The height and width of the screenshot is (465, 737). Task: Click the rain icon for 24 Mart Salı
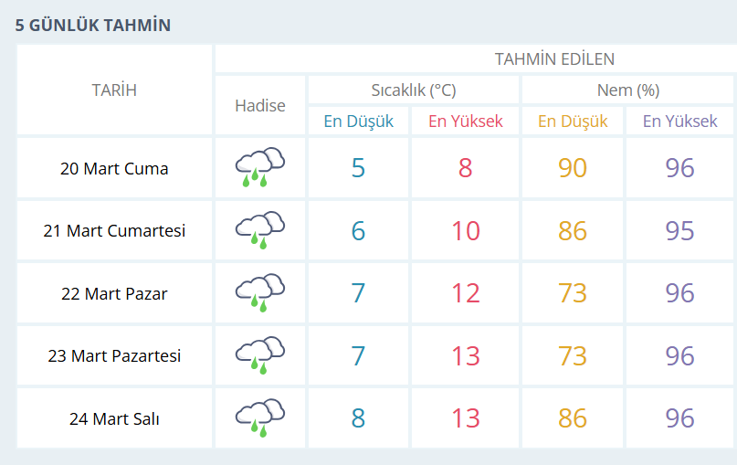[x=259, y=418]
